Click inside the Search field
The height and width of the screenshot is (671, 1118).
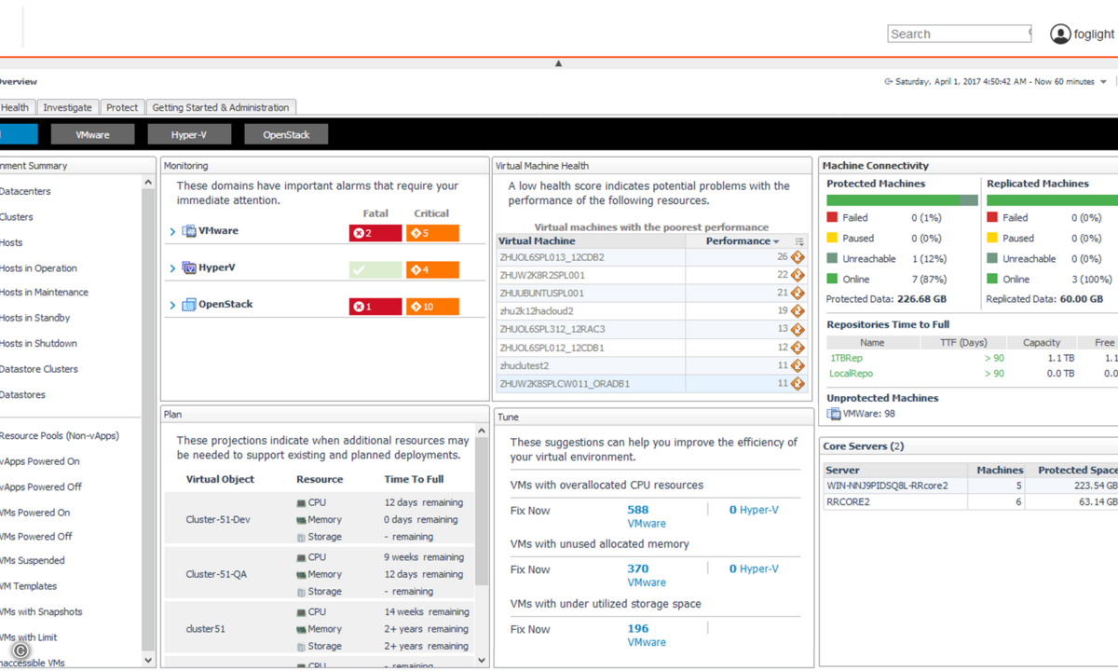pyautogui.click(x=960, y=34)
